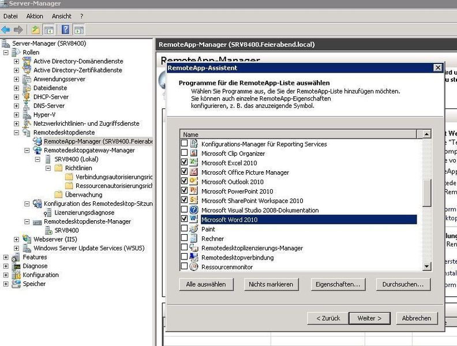Open the Aktion menu
The width and height of the screenshot is (457, 346).
[35, 16]
